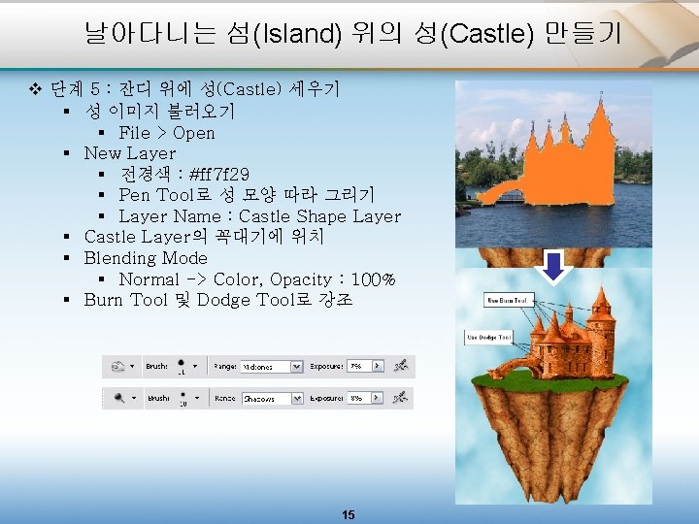Viewport: 699px width, 524px height.
Task: Click the 'New Layer' bullet text
Action: [130, 153]
